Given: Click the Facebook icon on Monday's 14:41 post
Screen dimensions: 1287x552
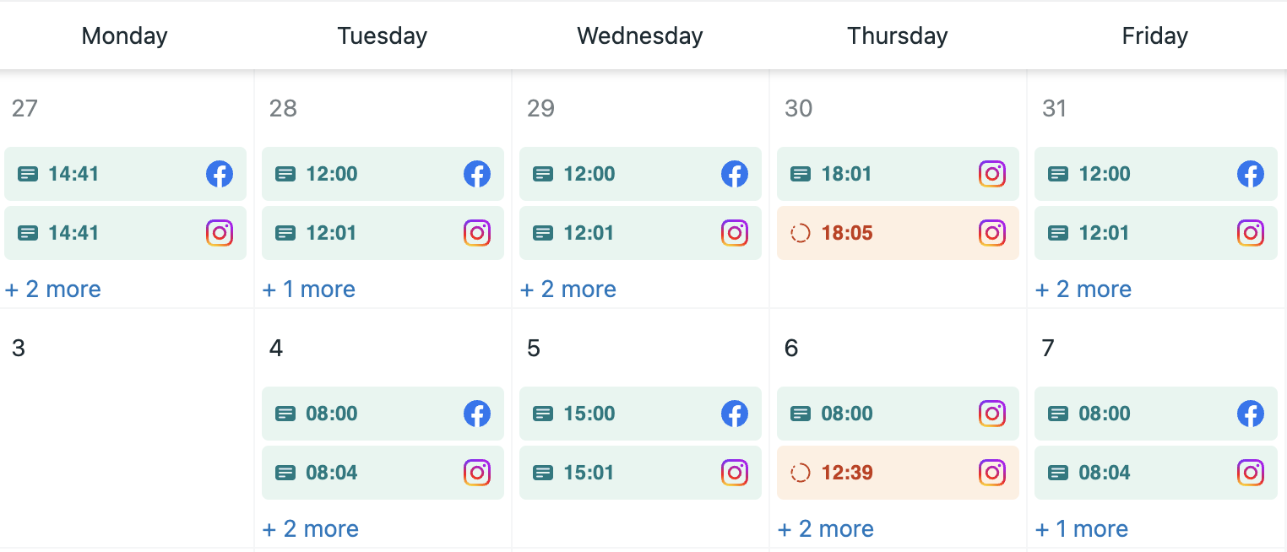Looking at the screenshot, I should click(x=219, y=174).
